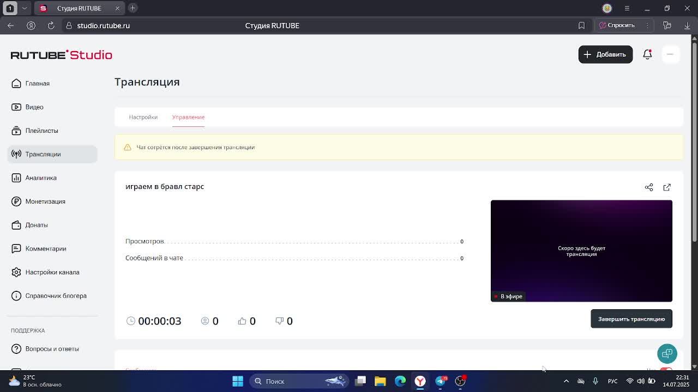Screen dimensions: 698x392
Task: Click the stream preview thumbnail
Action: pyautogui.click(x=581, y=251)
